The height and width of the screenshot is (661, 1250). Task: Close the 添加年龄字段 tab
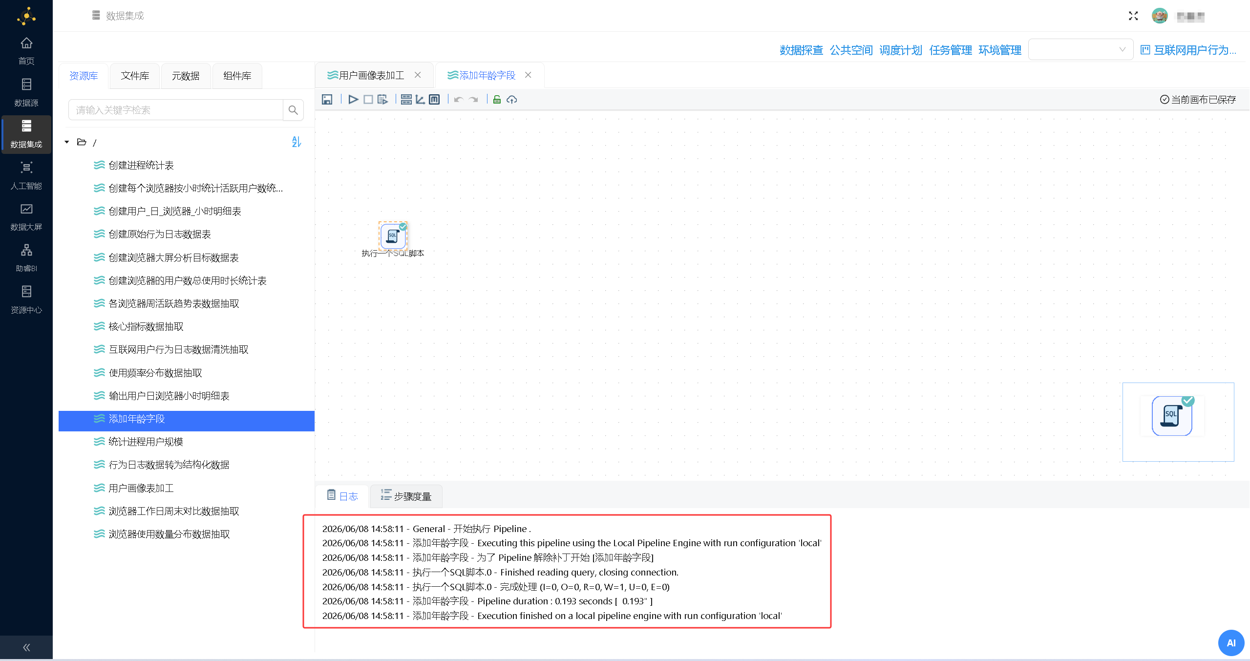pos(528,75)
